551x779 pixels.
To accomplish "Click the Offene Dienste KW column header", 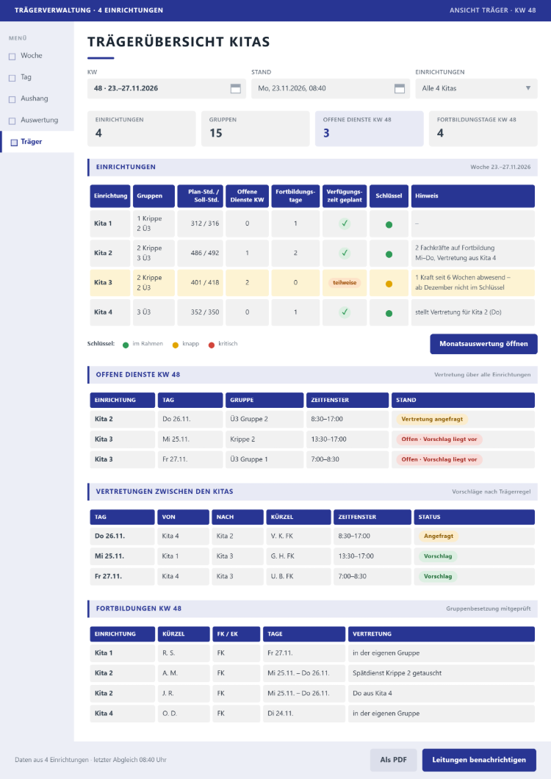I will point(247,195).
